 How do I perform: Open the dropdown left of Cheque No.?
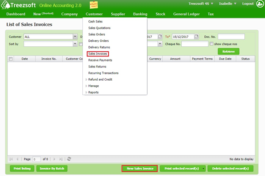pos(160,44)
